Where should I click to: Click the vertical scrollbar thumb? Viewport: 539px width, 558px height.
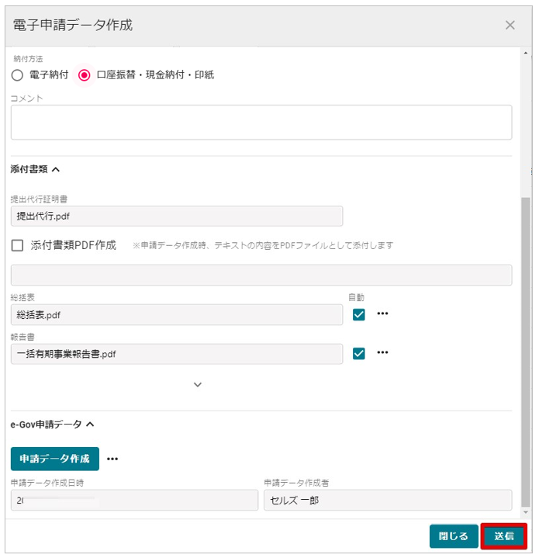pos(526,352)
